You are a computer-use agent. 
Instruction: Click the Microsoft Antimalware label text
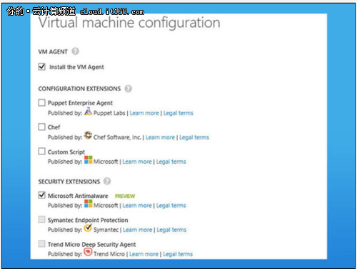(78, 196)
